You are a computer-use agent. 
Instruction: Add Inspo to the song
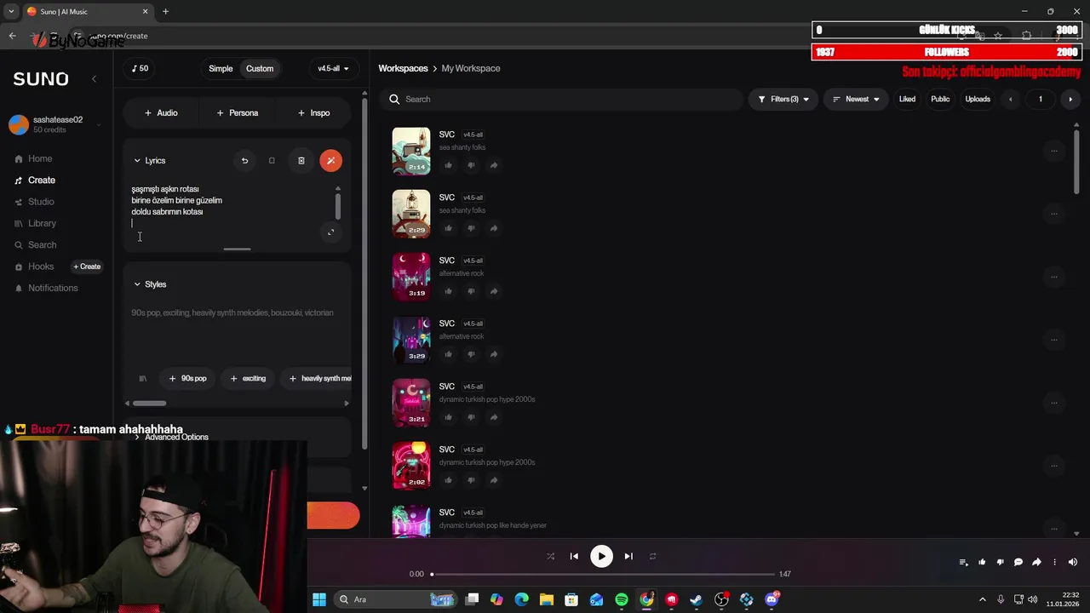(314, 112)
